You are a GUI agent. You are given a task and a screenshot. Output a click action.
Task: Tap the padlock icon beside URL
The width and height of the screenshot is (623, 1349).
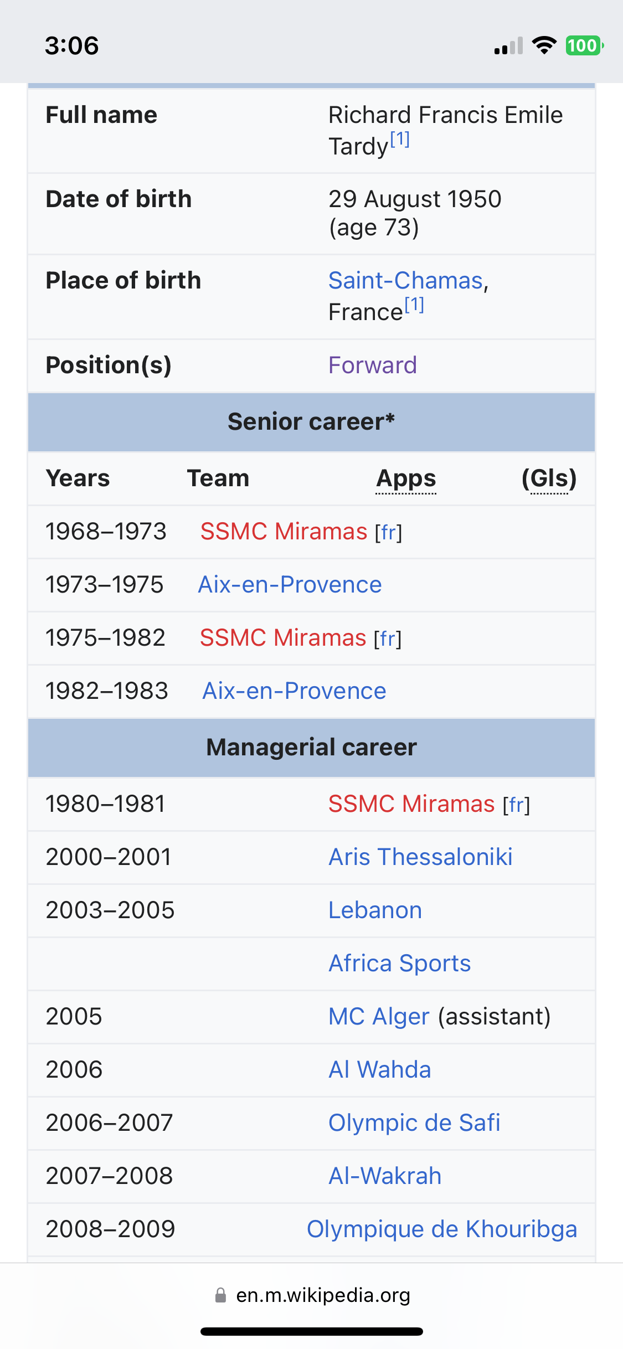click(220, 1295)
